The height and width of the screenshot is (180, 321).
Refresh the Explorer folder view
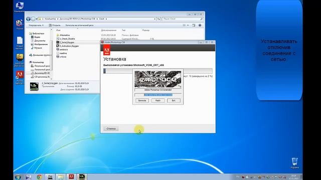[x=158, y=19]
